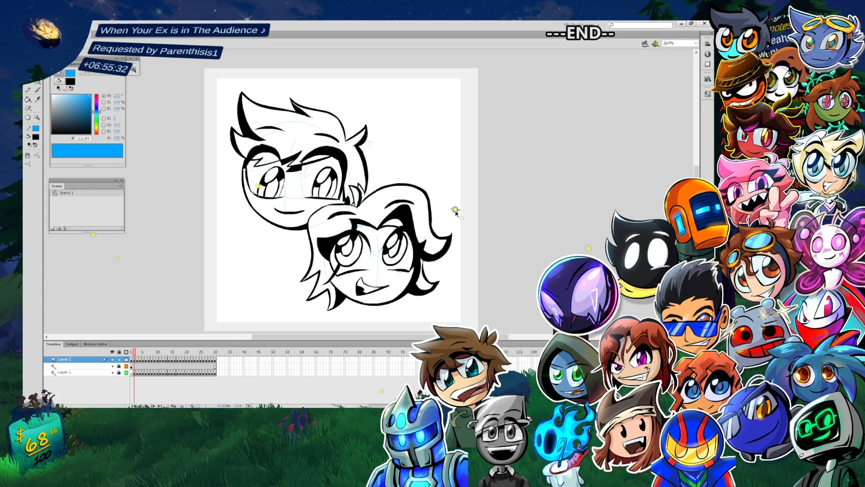
Task: Select Scene 1 in Scene panel
Action: tap(66, 193)
